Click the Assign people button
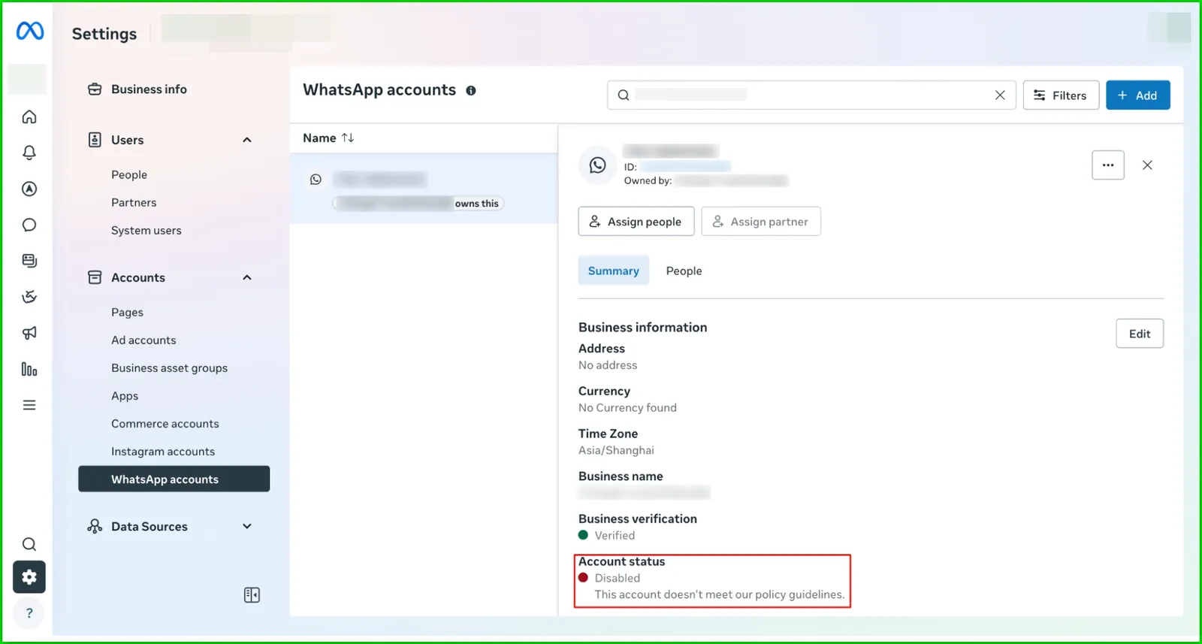 point(636,222)
